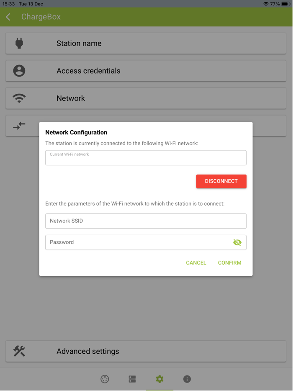This screenshot has width=293, height=391.
Task: Confirm the Wi-Fi network settings
Action: (x=229, y=263)
